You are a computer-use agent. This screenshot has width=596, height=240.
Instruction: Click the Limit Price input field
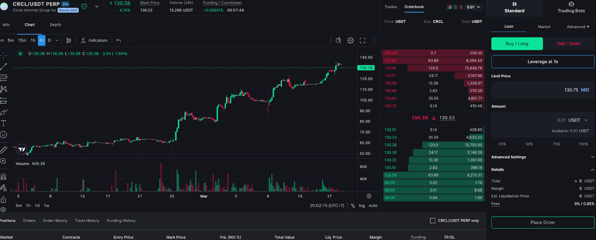[x=542, y=90]
